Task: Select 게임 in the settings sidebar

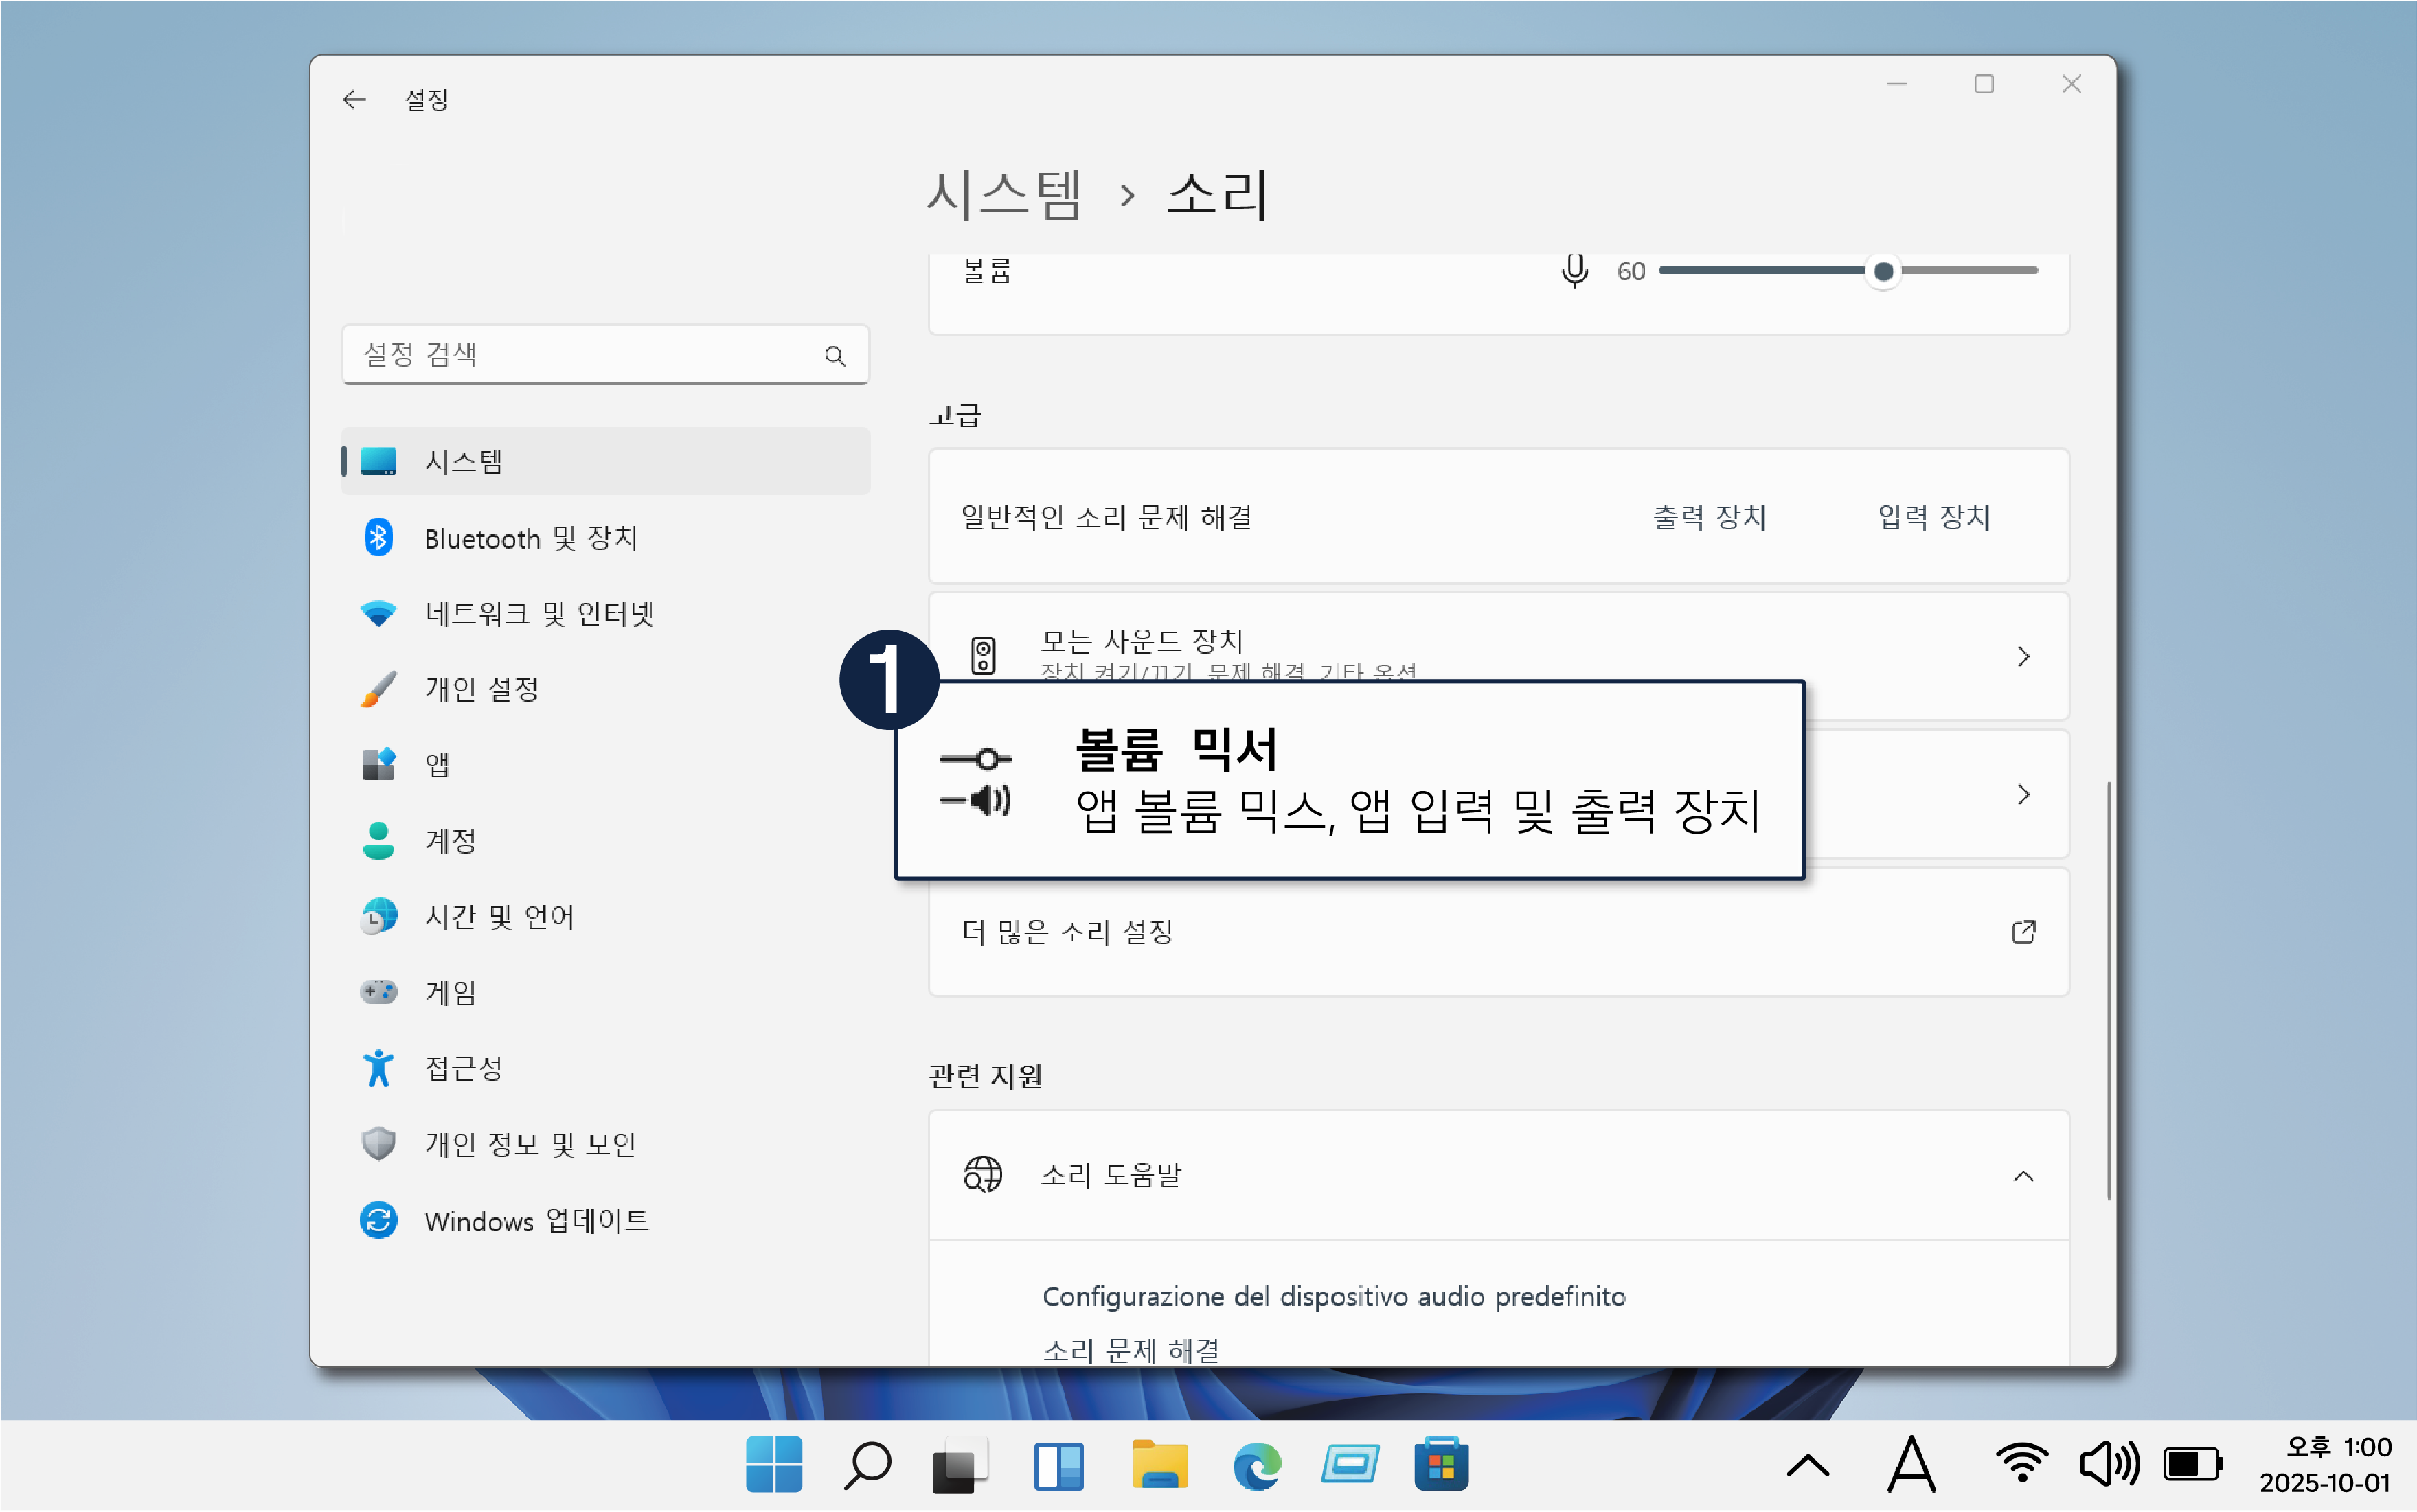Action: tap(450, 992)
